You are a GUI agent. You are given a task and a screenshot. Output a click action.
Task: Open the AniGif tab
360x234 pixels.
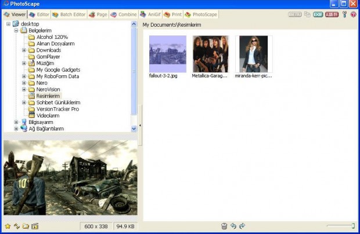coord(150,14)
